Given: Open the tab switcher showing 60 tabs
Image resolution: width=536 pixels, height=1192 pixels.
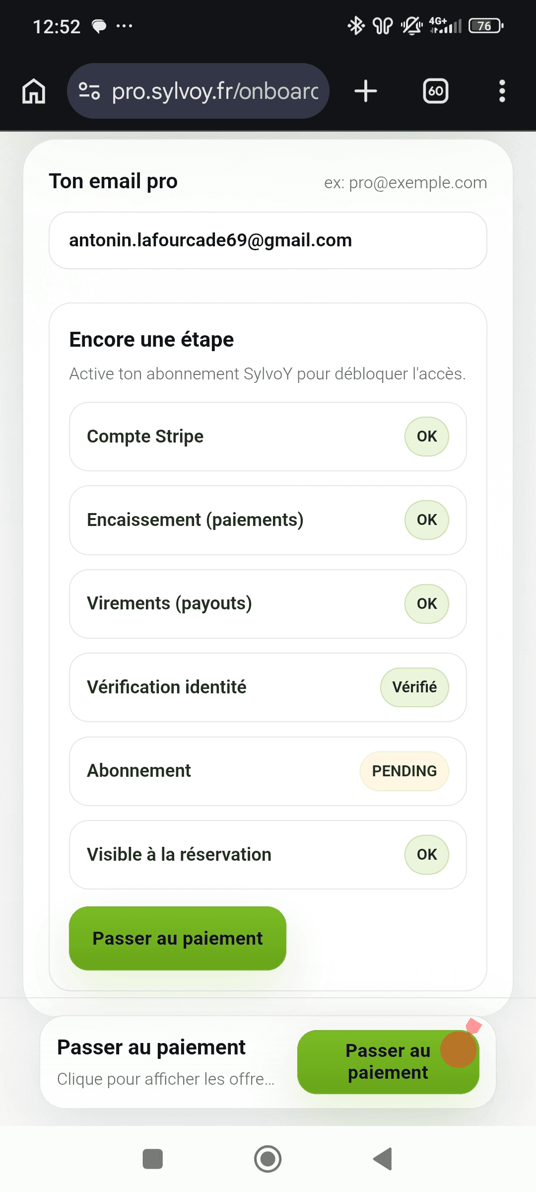Looking at the screenshot, I should pyautogui.click(x=435, y=91).
